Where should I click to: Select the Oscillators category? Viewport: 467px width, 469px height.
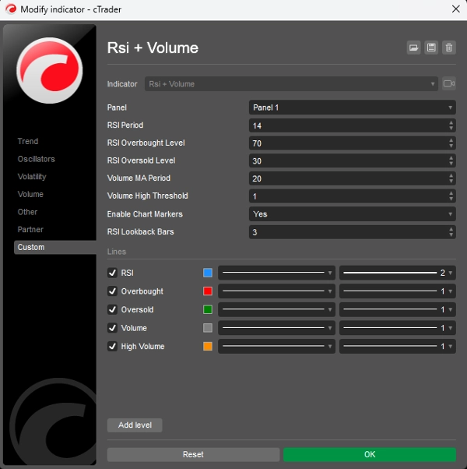click(x=36, y=159)
